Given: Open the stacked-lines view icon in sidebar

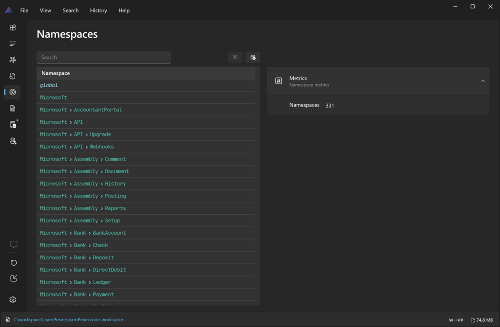Looking at the screenshot, I should [13, 44].
